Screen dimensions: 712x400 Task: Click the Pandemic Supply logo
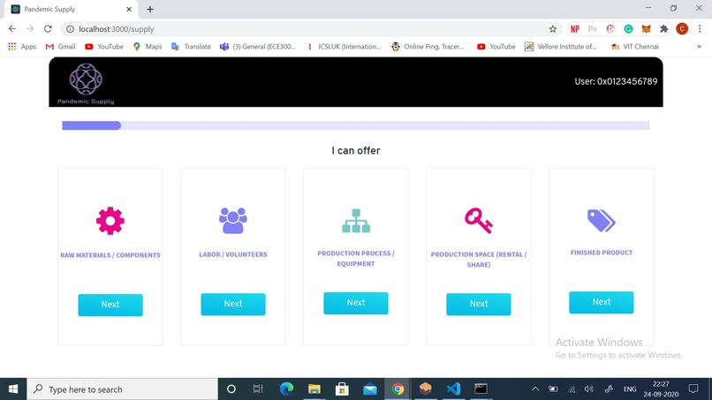(x=86, y=83)
